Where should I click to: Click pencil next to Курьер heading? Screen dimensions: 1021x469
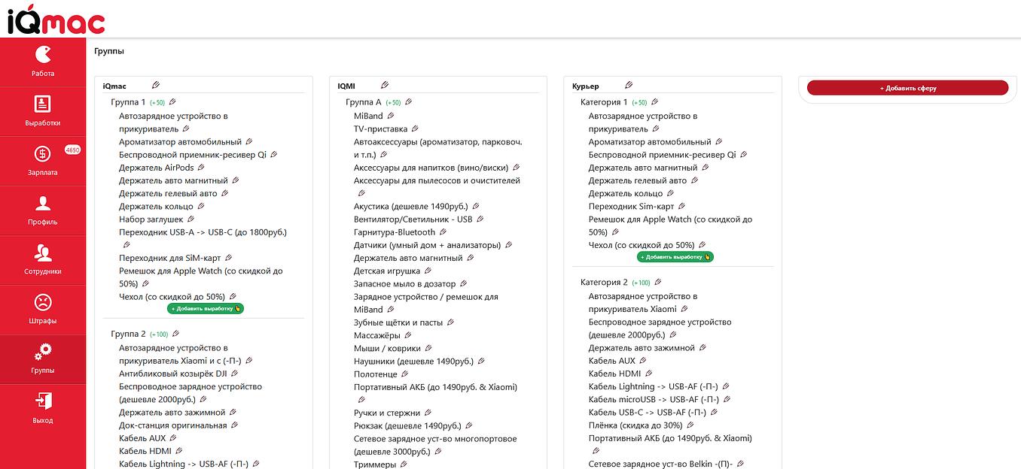(x=629, y=86)
